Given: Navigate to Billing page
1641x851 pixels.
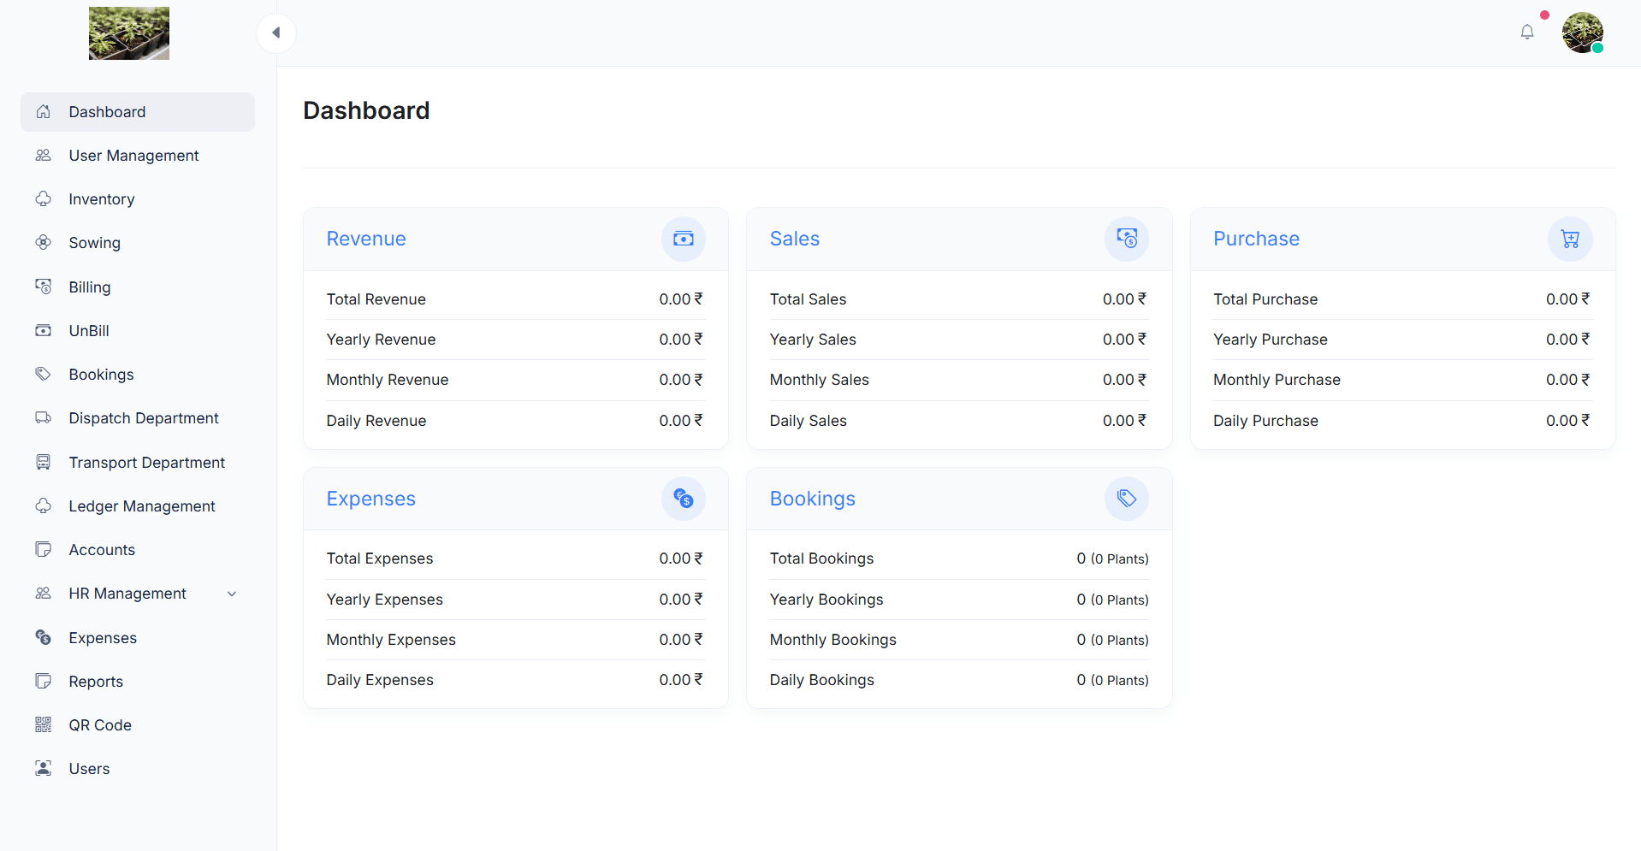Looking at the screenshot, I should click(90, 287).
